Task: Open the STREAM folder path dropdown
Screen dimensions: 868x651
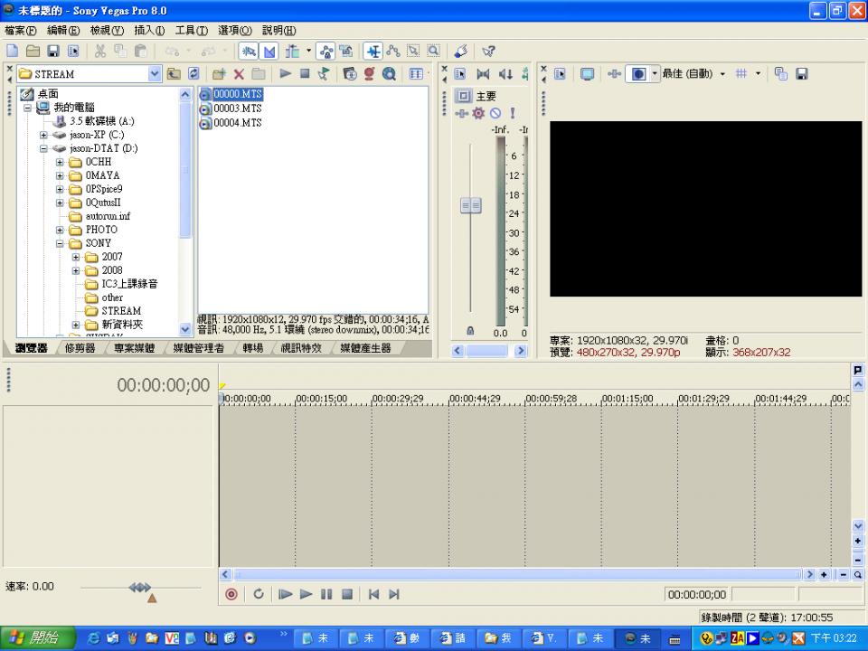Action: pos(154,74)
